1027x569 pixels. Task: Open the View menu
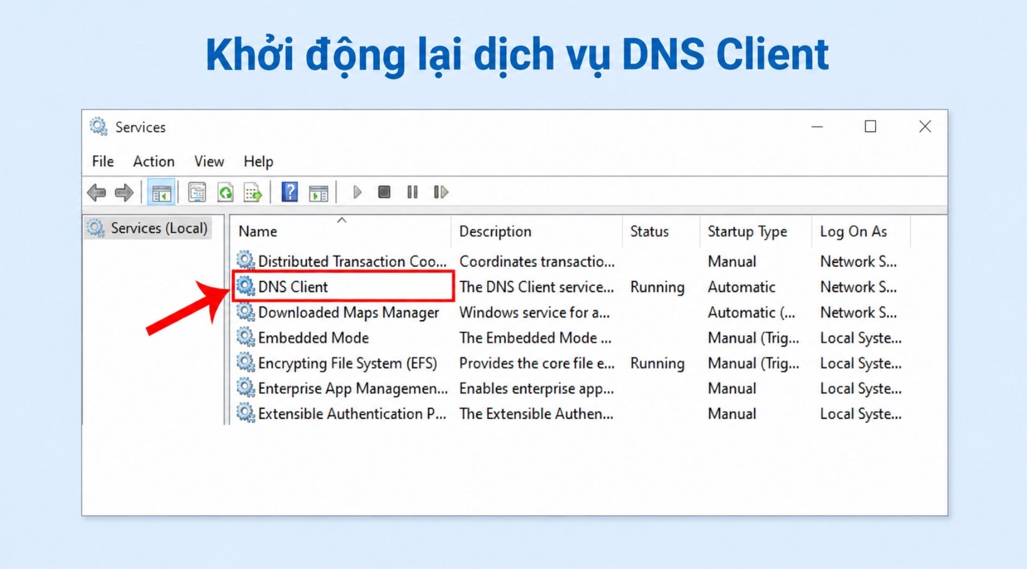pos(209,161)
